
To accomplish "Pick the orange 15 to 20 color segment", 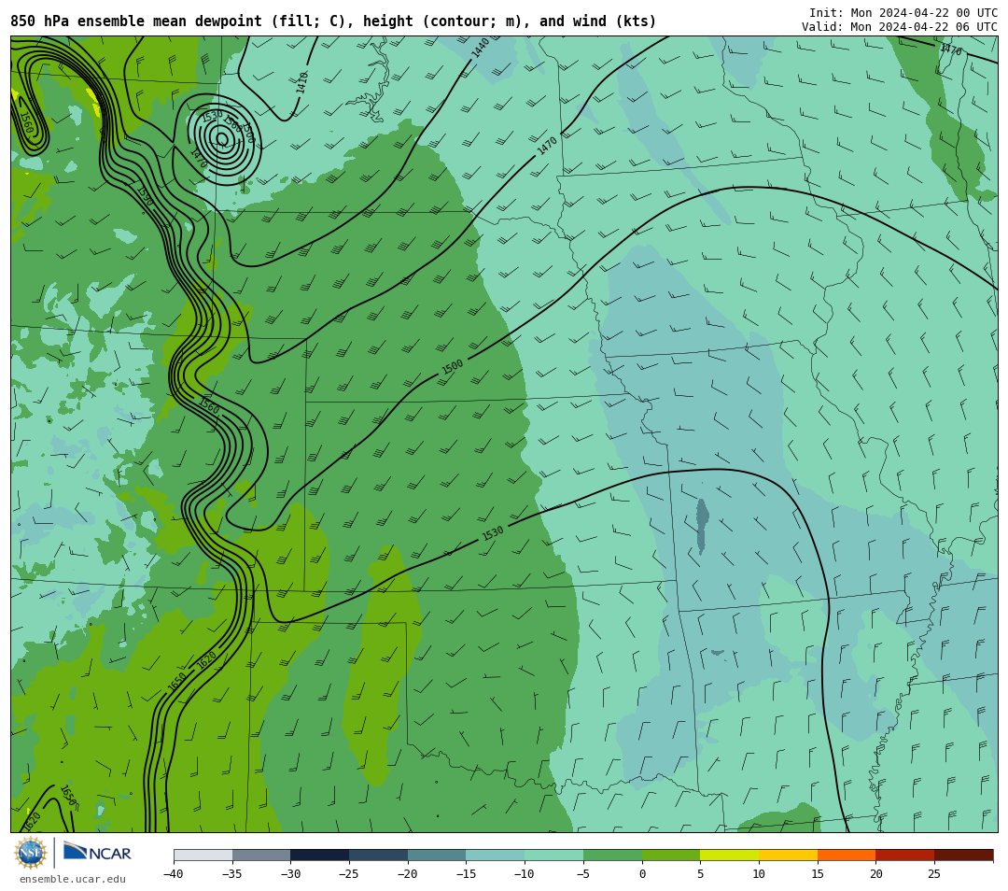I will 847,855.
